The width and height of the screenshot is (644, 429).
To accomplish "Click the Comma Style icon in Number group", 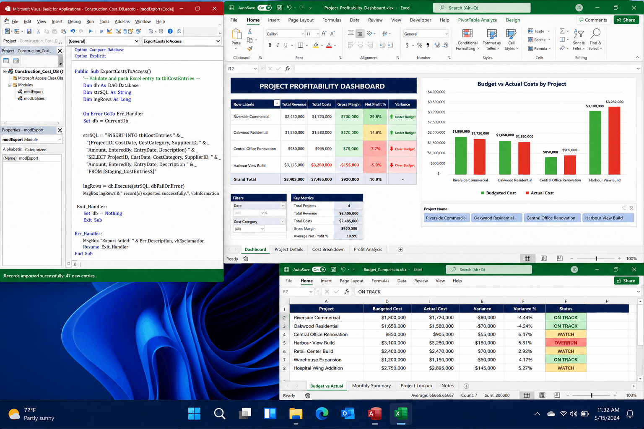I will (x=428, y=45).
